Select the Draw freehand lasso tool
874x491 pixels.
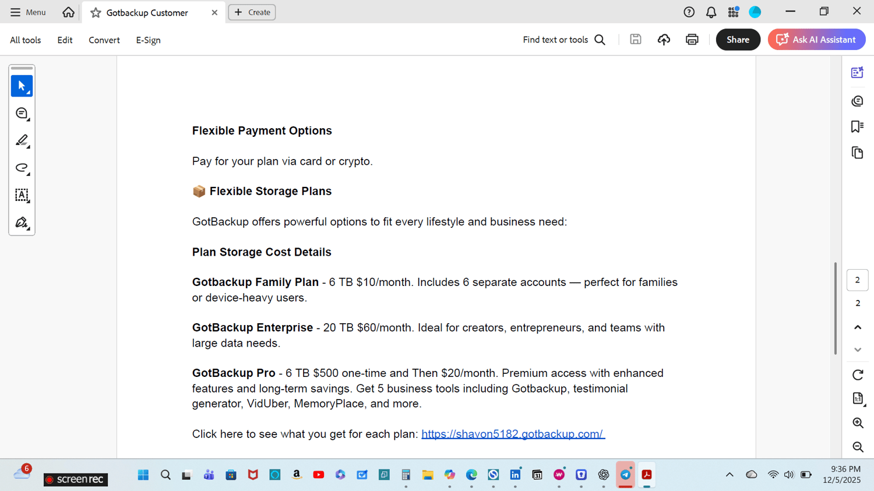[22, 168]
